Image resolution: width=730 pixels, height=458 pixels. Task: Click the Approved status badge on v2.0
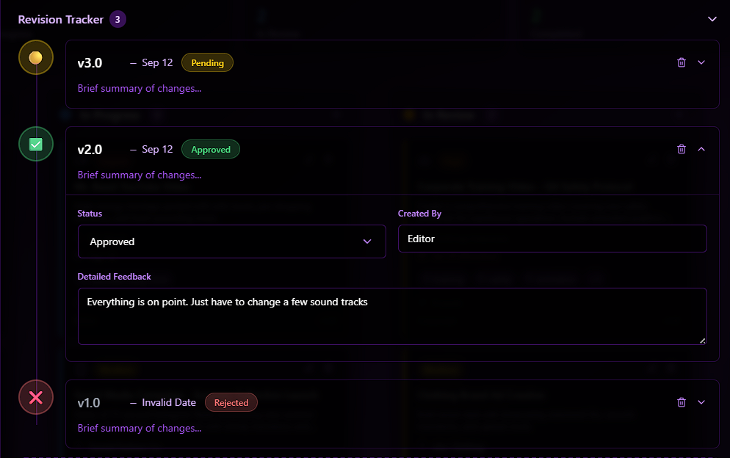(211, 150)
